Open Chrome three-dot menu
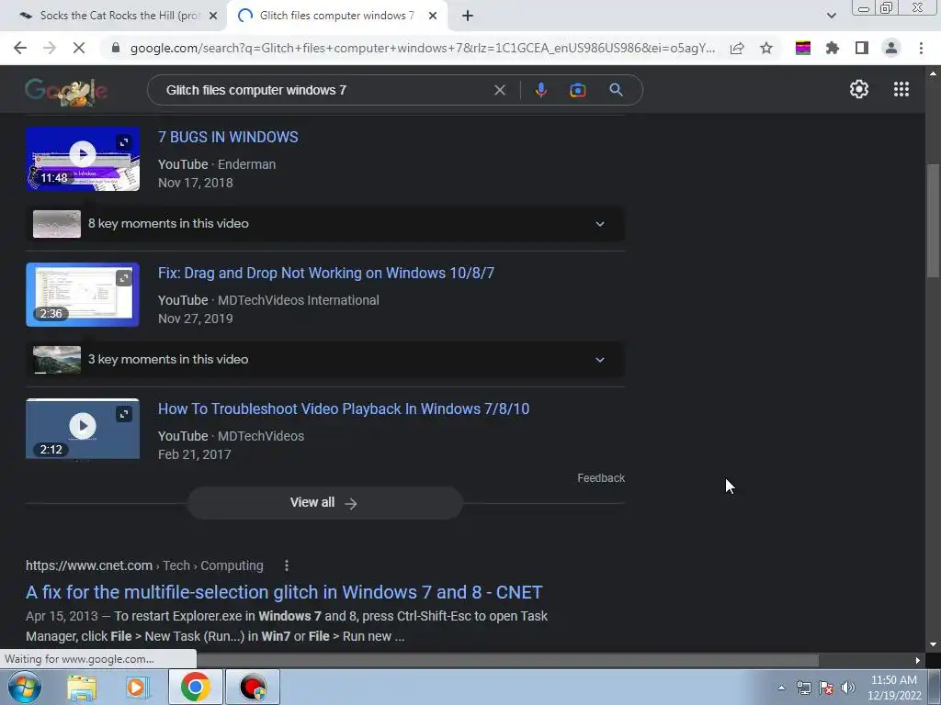The image size is (941, 705). click(921, 48)
